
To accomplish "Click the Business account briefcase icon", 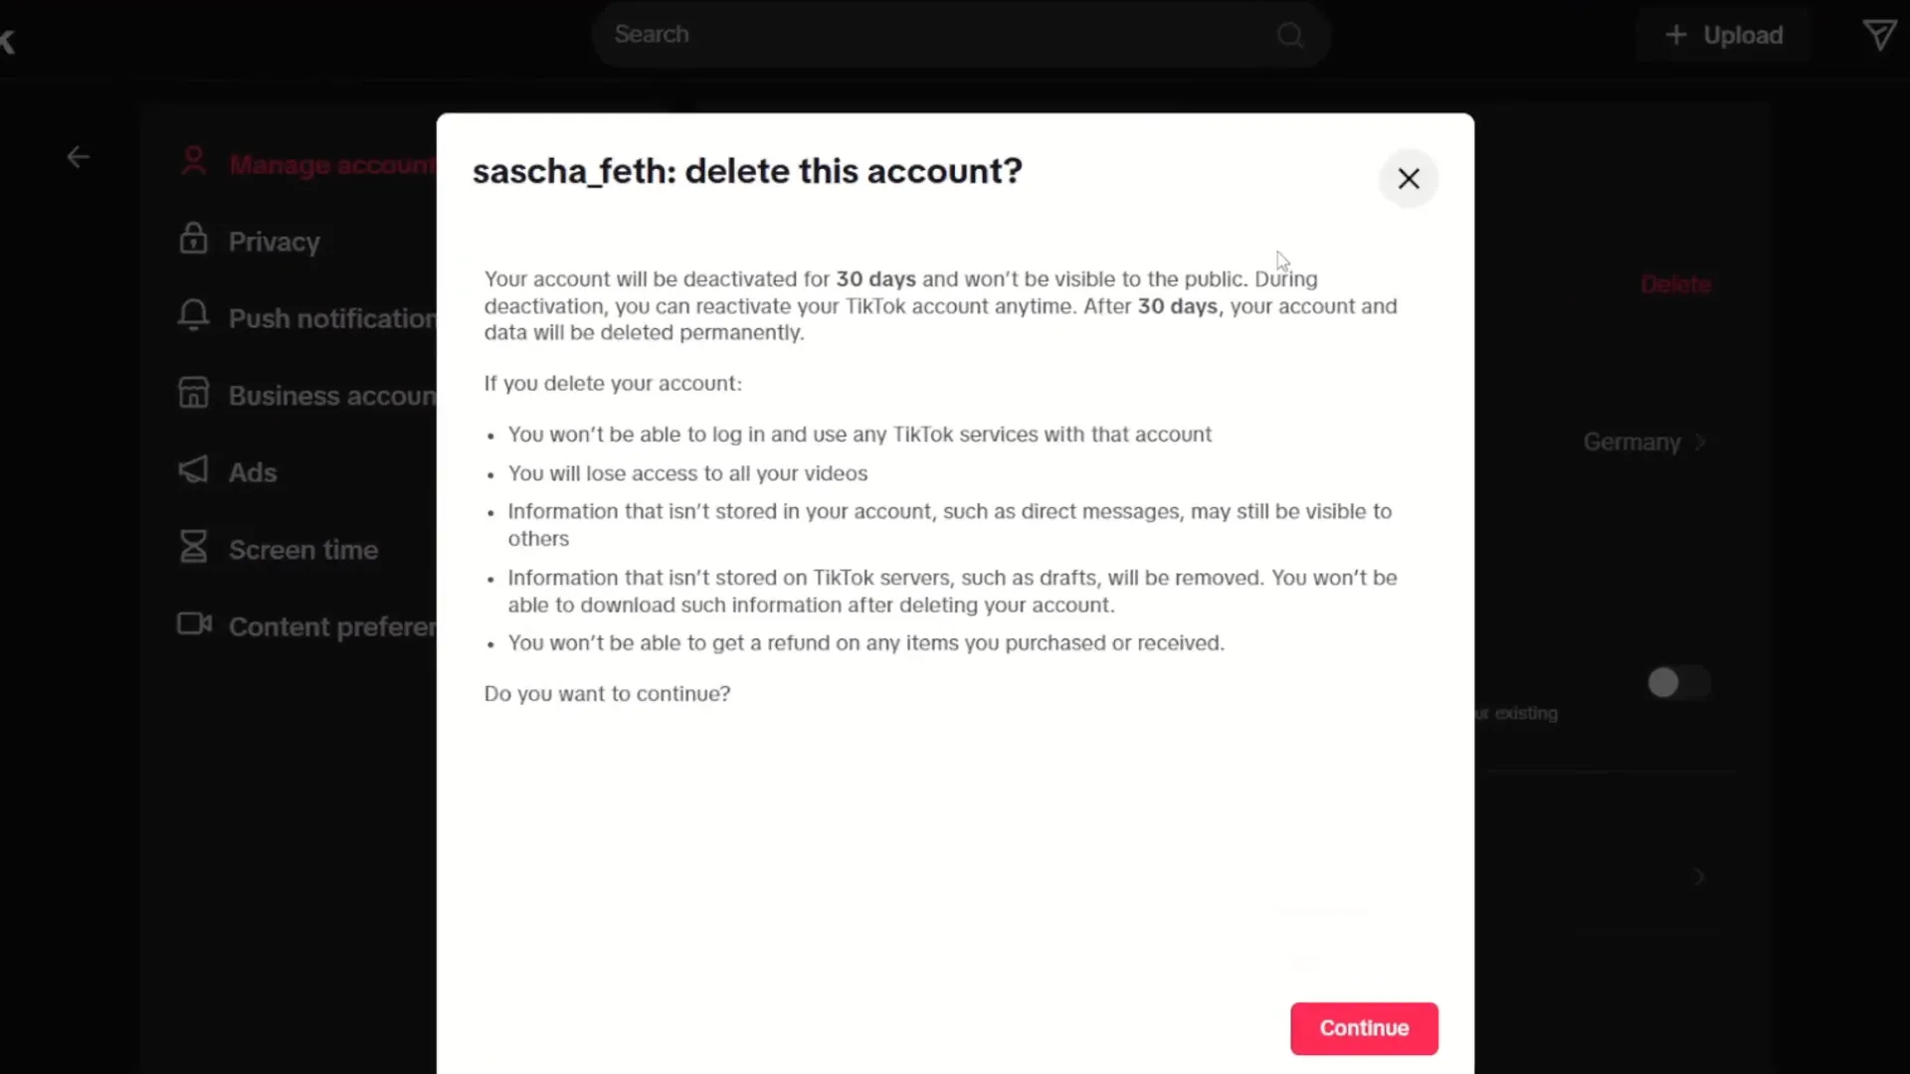I will pyautogui.click(x=194, y=394).
